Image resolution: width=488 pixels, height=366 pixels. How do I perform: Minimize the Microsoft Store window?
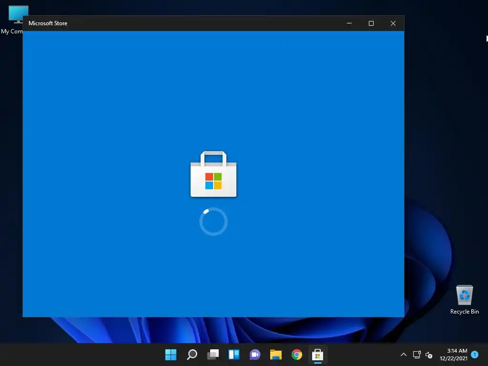point(349,23)
